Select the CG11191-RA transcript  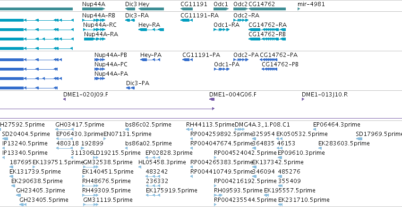tap(187, 20)
